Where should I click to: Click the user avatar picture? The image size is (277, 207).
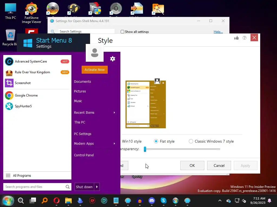coord(94,53)
